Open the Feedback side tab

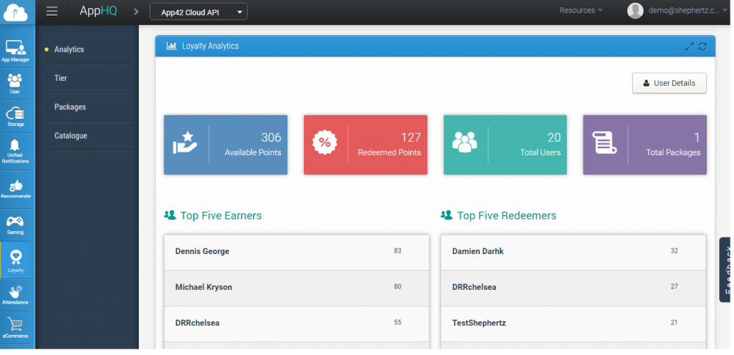click(725, 270)
